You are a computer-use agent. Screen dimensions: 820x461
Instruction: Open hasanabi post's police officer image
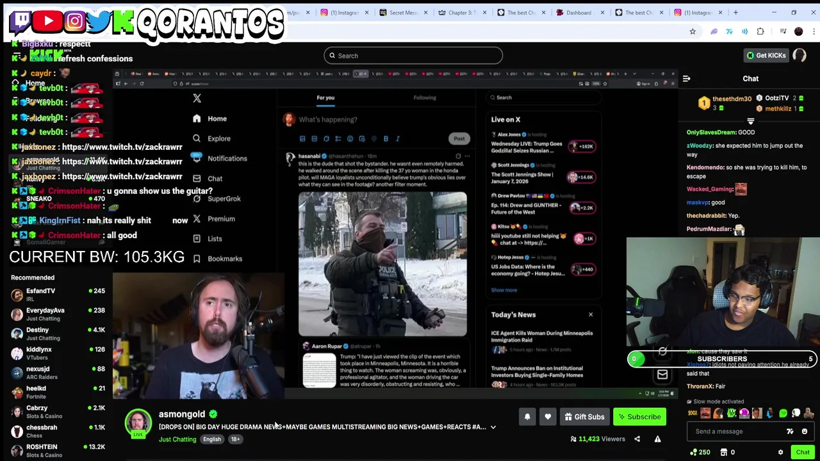[x=382, y=264]
